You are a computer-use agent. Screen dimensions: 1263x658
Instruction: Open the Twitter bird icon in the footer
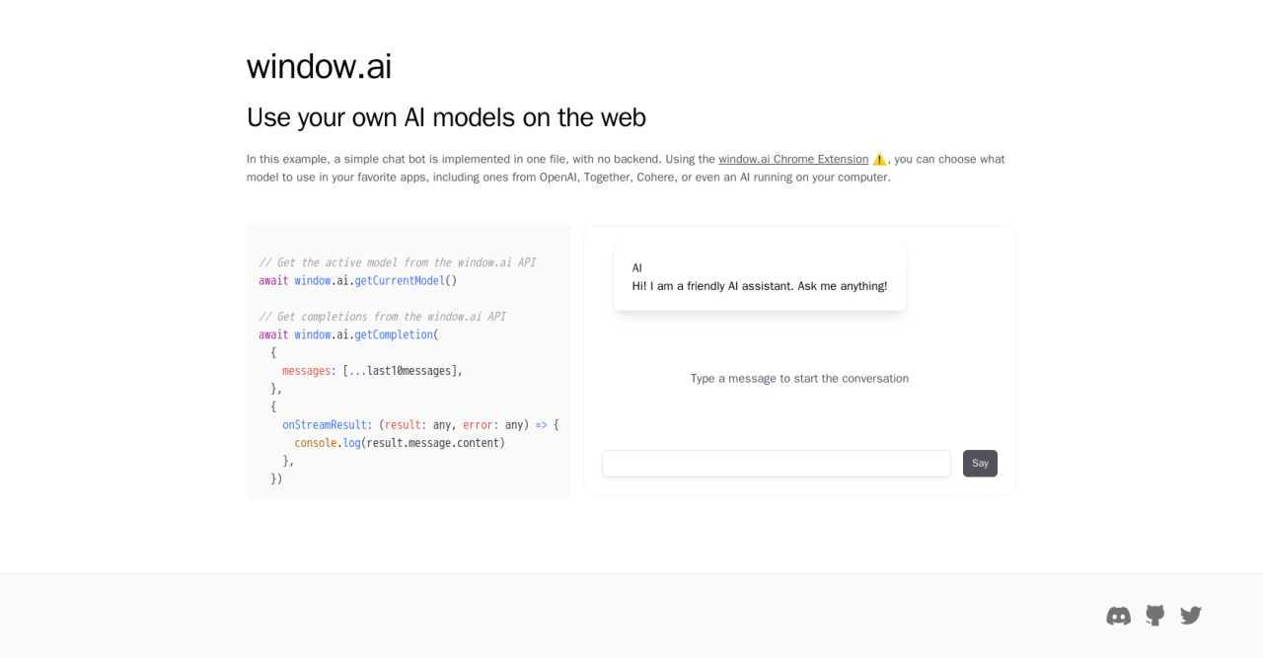pyautogui.click(x=1191, y=616)
